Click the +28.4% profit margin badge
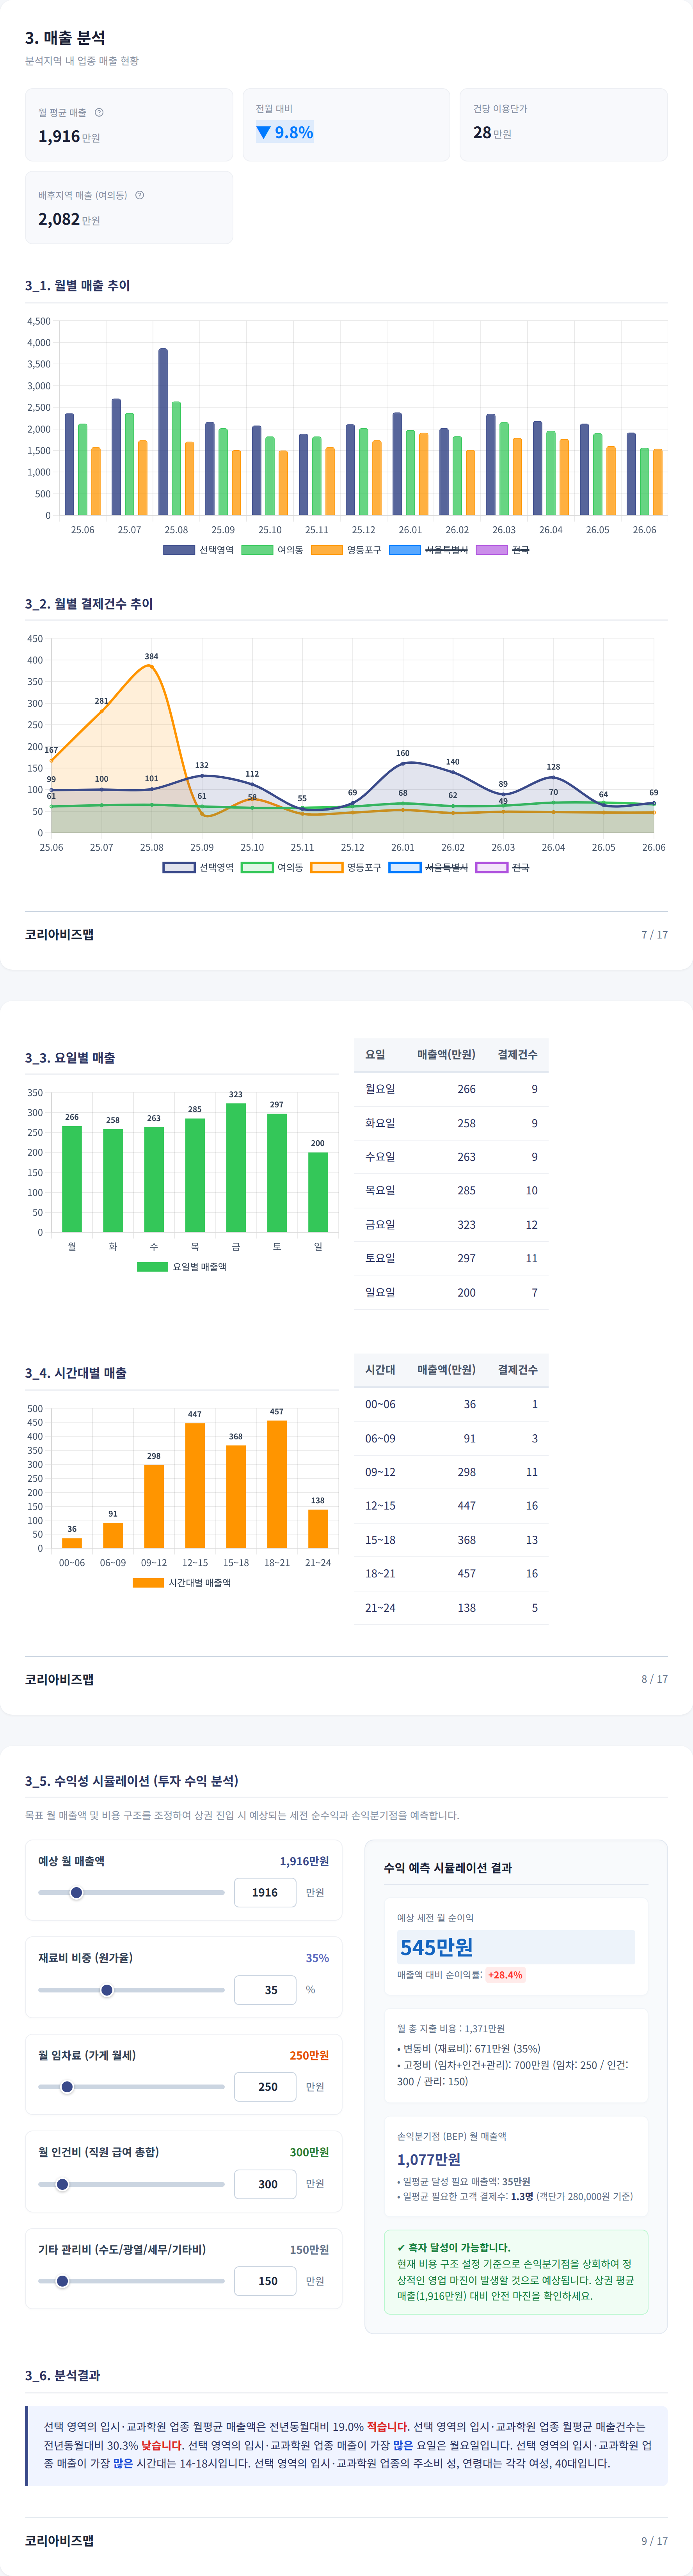693x2576 pixels. click(x=505, y=1975)
